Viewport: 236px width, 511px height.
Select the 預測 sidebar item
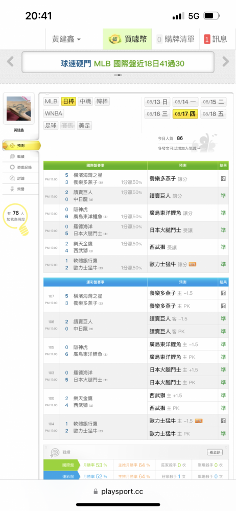click(21, 146)
